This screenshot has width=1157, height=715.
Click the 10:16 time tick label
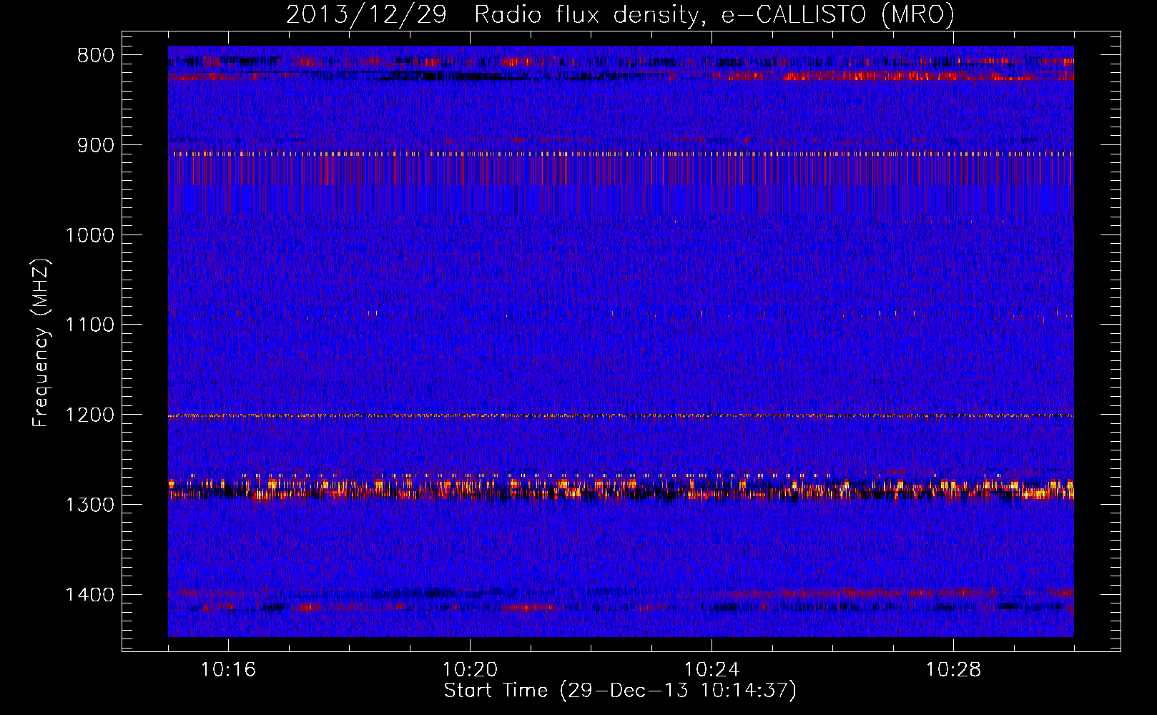[228, 670]
